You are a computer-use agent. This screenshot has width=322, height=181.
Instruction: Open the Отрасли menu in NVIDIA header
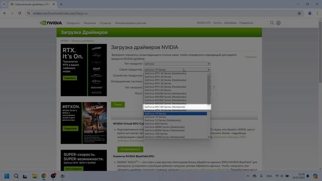pos(105,23)
